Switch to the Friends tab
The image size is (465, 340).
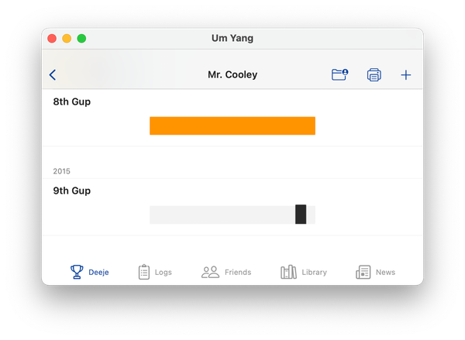point(238,272)
